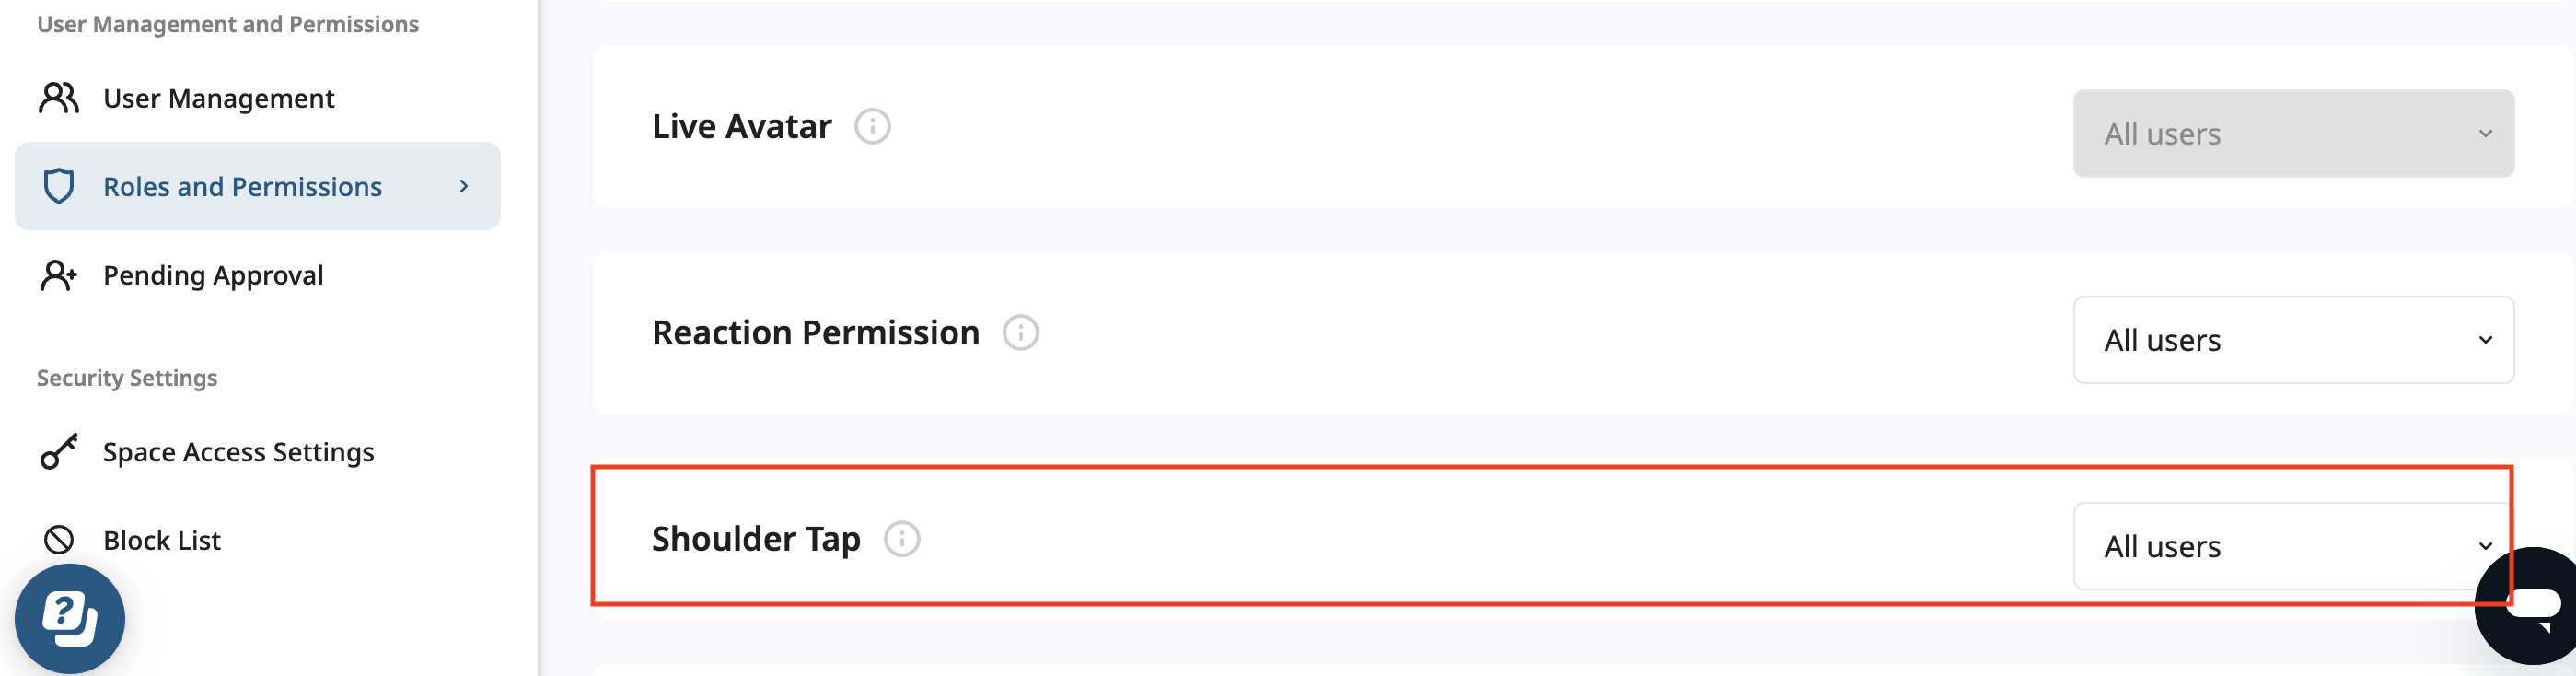
Task: Expand Roles and Permissions chevron arrow
Action: click(x=463, y=186)
